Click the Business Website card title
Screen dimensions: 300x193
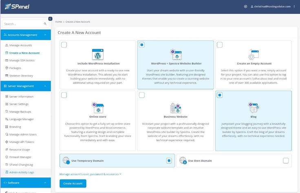pos(176,117)
